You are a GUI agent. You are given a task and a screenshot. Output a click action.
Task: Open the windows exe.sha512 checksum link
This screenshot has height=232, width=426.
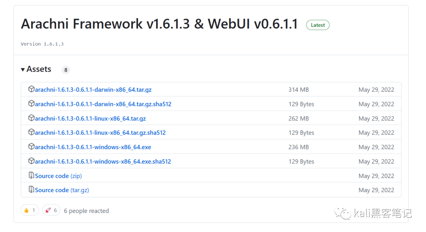103,161
